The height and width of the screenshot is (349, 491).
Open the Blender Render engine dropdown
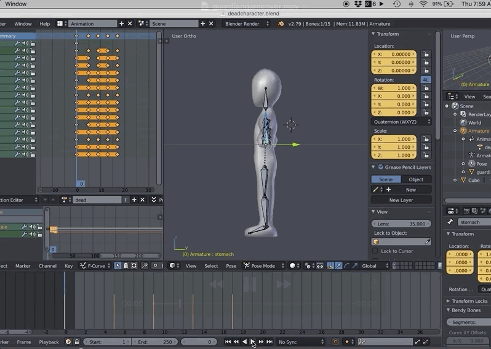pos(247,24)
